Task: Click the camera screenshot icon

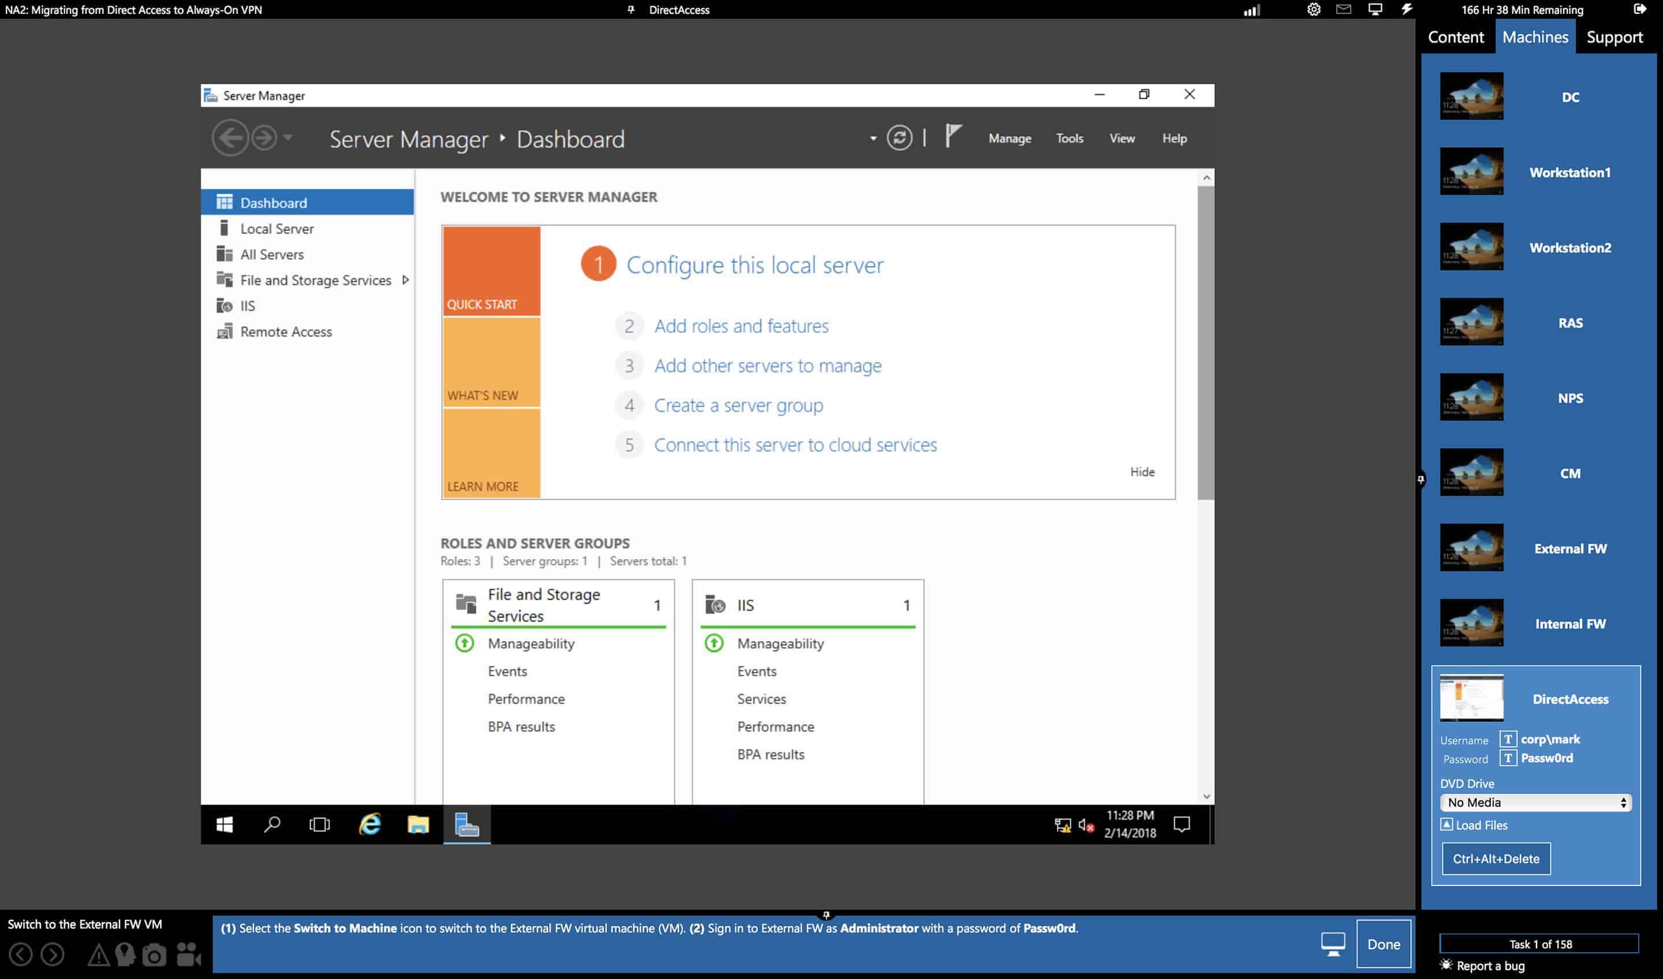Action: (154, 955)
